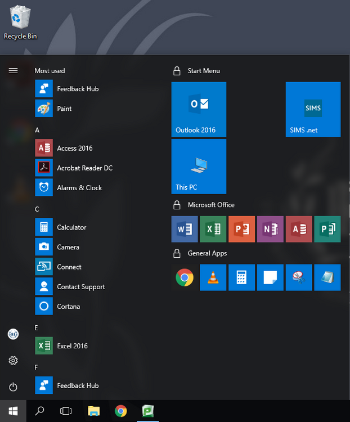The image size is (350, 422).
Task: Click the Most used header
Action: tap(50, 71)
